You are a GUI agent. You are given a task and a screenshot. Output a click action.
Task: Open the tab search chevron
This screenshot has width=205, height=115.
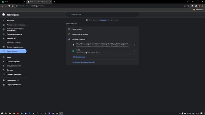[x=188, y=2]
